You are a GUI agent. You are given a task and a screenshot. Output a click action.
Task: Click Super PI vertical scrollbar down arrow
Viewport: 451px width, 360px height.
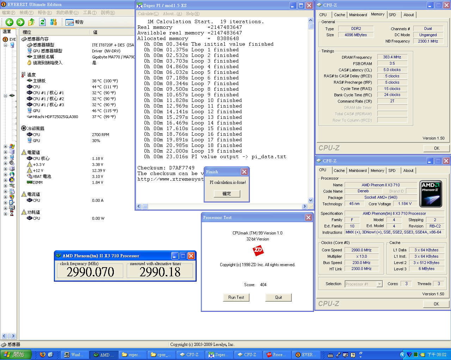tap(310, 200)
